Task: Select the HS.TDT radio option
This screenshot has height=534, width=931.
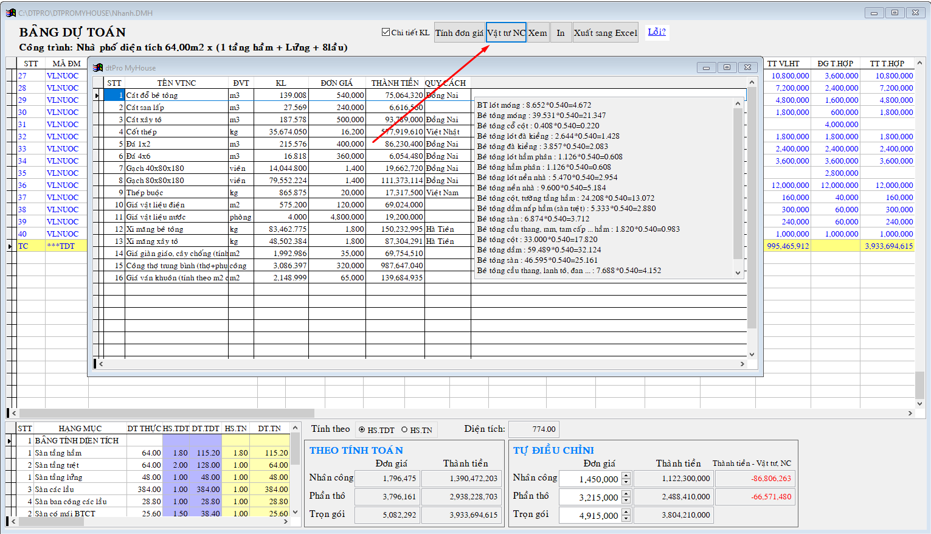Action: [362, 430]
